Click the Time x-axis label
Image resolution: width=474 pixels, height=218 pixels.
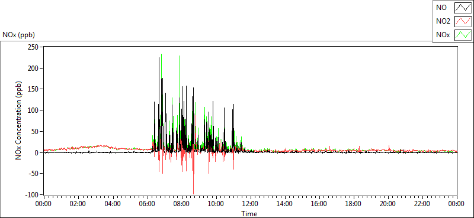coord(249,214)
